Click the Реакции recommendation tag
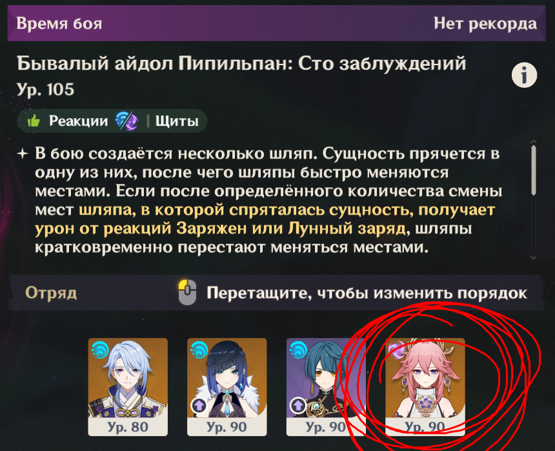This screenshot has height=451, width=555. pyautogui.click(x=78, y=121)
